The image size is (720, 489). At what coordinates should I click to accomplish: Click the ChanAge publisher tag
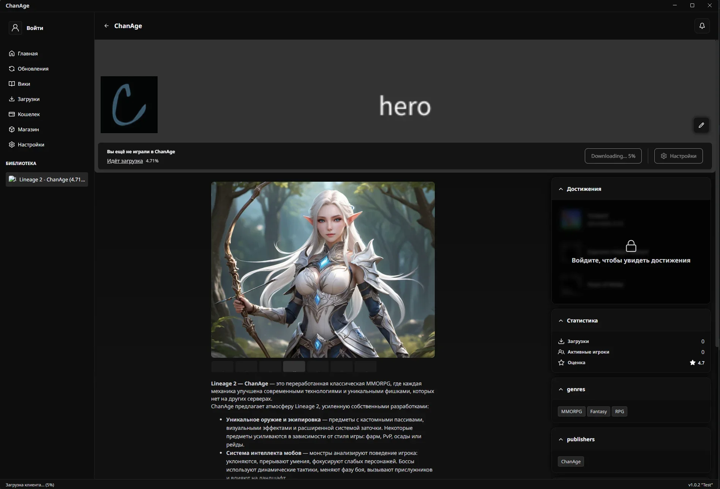coord(571,462)
